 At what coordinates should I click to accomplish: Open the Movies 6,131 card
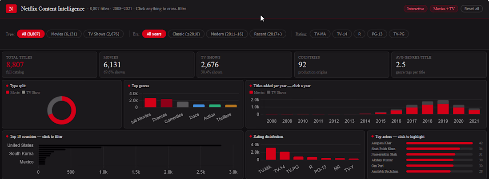tap(147, 65)
